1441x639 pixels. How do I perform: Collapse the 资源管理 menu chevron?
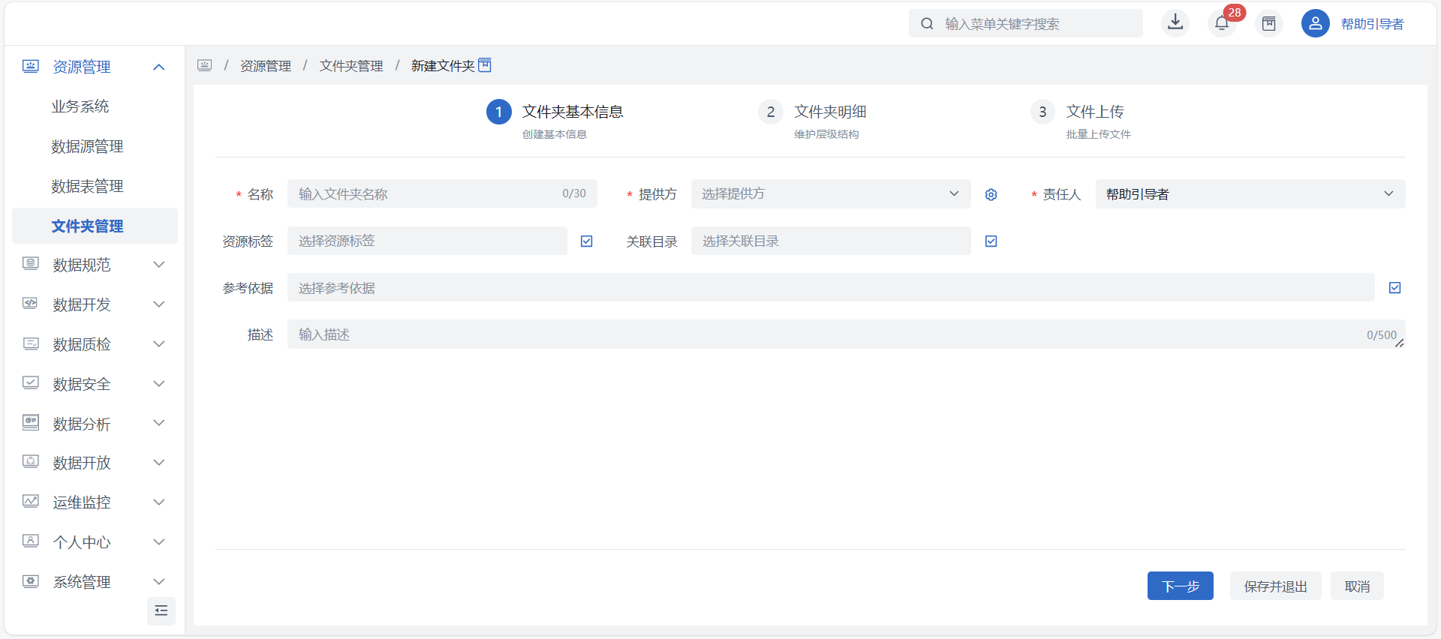[x=159, y=67]
